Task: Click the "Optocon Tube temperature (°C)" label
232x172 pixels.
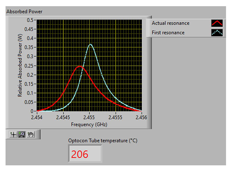Action: tap(103, 141)
